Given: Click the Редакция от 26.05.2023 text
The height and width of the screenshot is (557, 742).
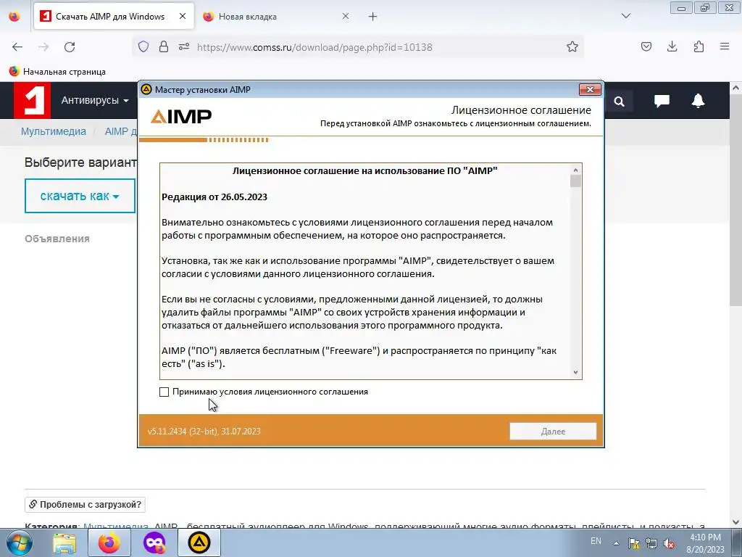Looking at the screenshot, I should (214, 197).
